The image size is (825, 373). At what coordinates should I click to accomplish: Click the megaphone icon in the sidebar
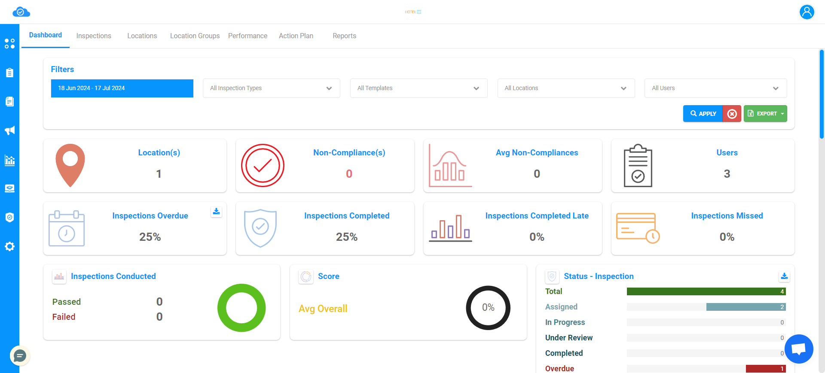(x=9, y=130)
